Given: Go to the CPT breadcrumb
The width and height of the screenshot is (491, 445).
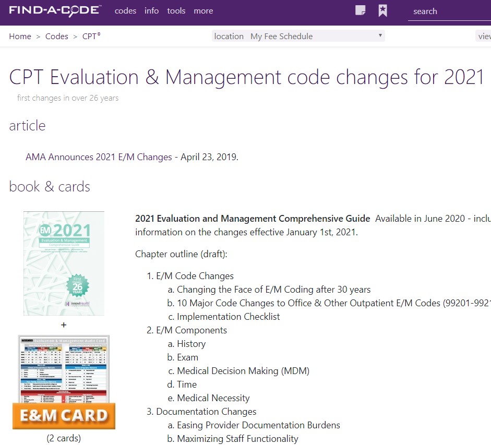Looking at the screenshot, I should click(x=91, y=37).
